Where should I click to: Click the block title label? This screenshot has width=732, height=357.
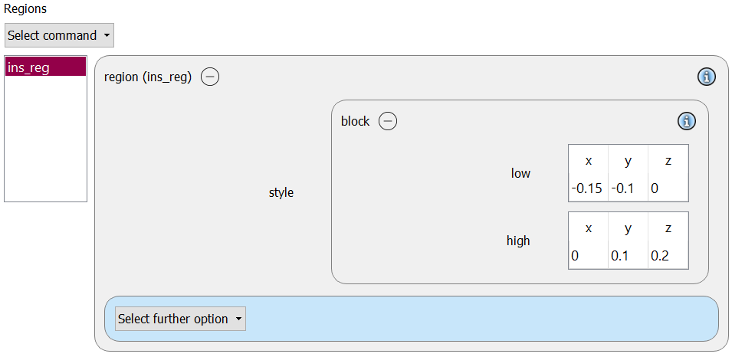pos(355,121)
